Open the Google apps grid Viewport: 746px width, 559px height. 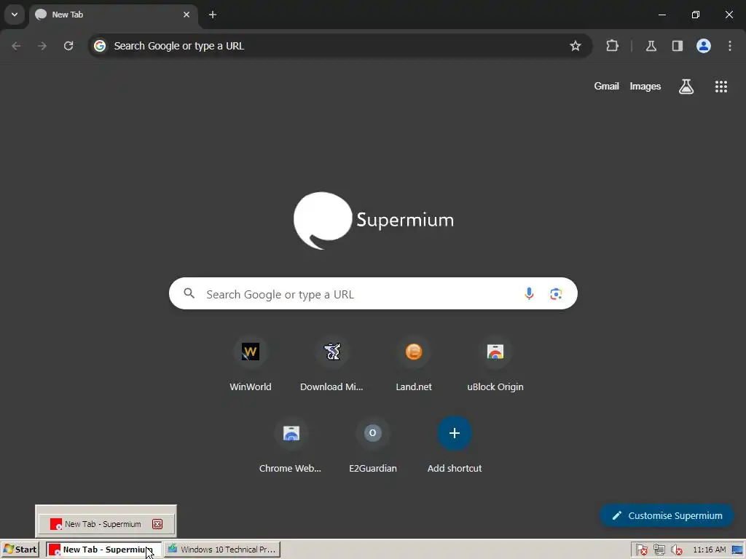tap(721, 86)
